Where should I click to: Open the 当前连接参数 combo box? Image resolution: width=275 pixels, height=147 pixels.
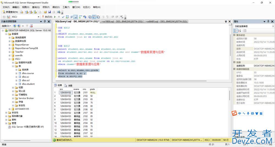(x=254, y=26)
